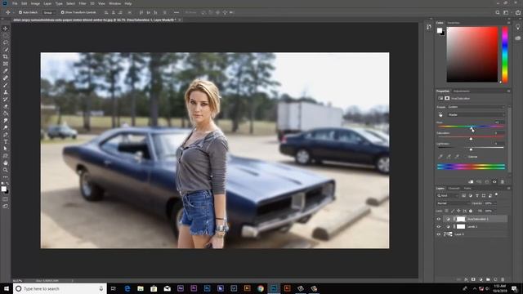Viewport: 523px width, 294px height.
Task: Delete the adjustment using Properties trash icon
Action: pyautogui.click(x=503, y=182)
